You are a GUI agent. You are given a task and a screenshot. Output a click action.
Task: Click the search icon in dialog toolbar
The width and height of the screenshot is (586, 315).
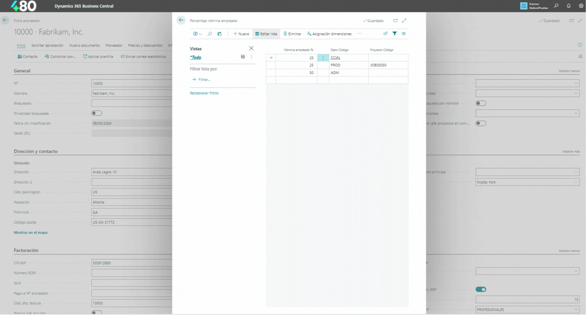point(209,34)
